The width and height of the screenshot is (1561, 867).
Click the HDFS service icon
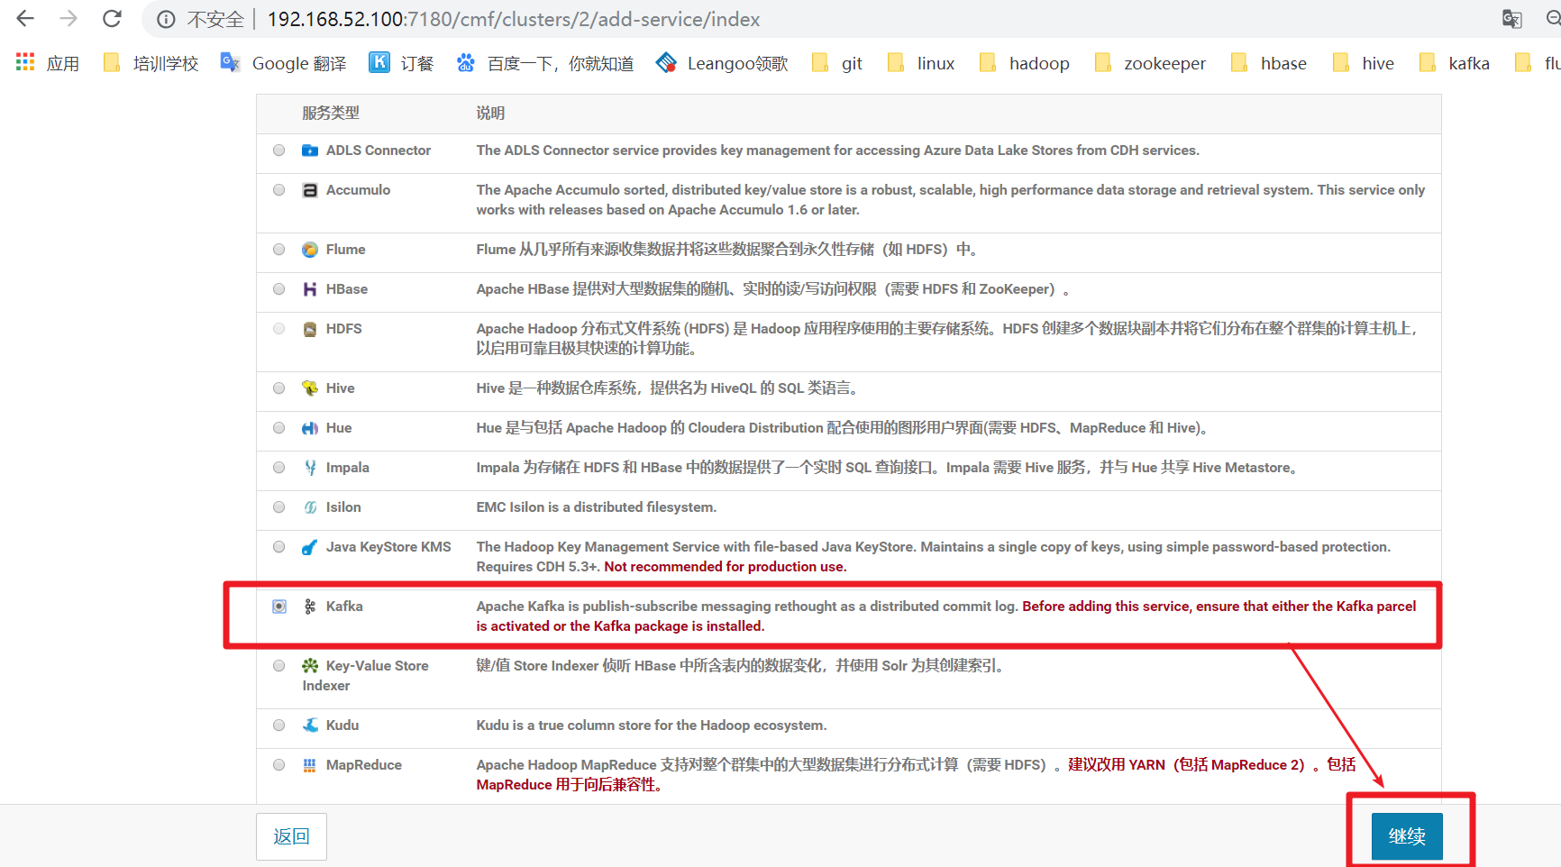pyautogui.click(x=310, y=329)
